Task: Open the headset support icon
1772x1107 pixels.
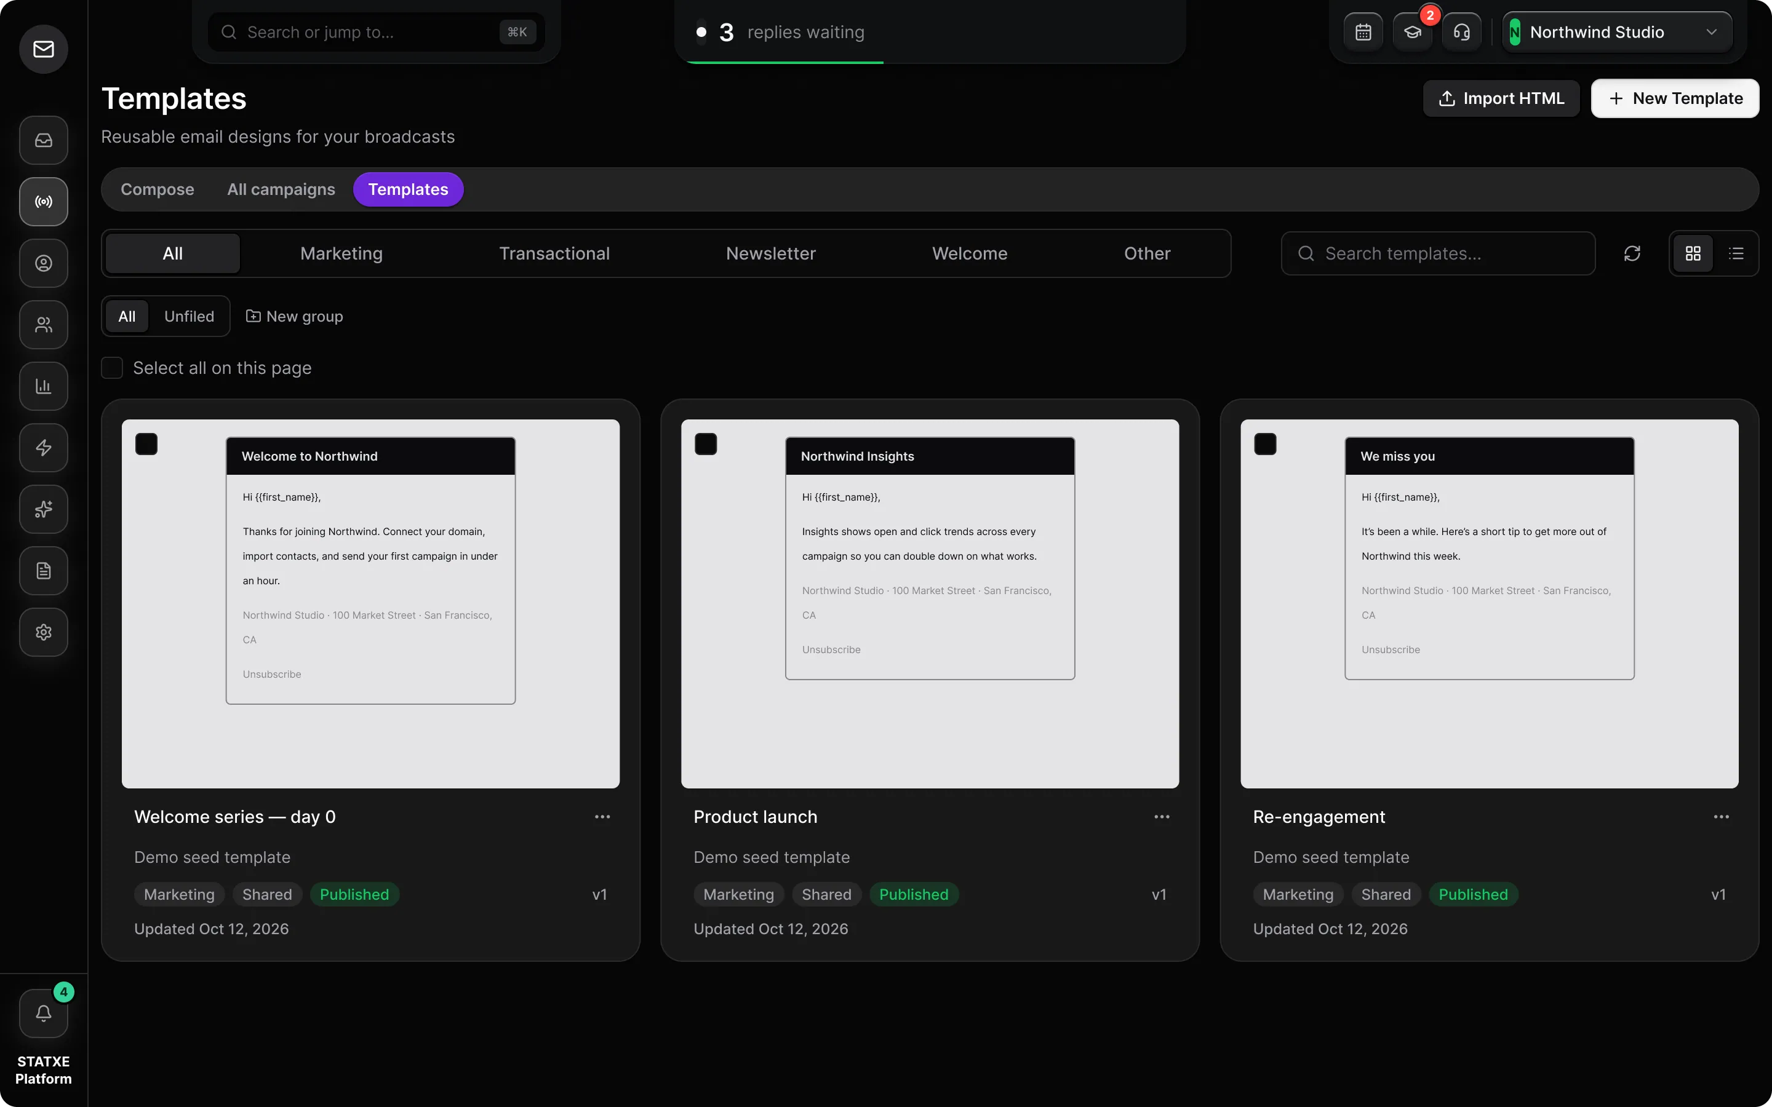Action: [1461, 32]
